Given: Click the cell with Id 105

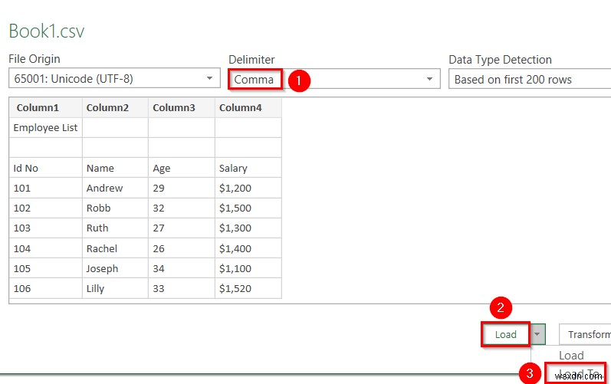Looking at the screenshot, I should pos(45,268).
